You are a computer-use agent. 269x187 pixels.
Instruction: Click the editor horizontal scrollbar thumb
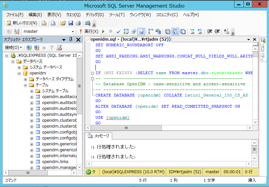point(126,128)
